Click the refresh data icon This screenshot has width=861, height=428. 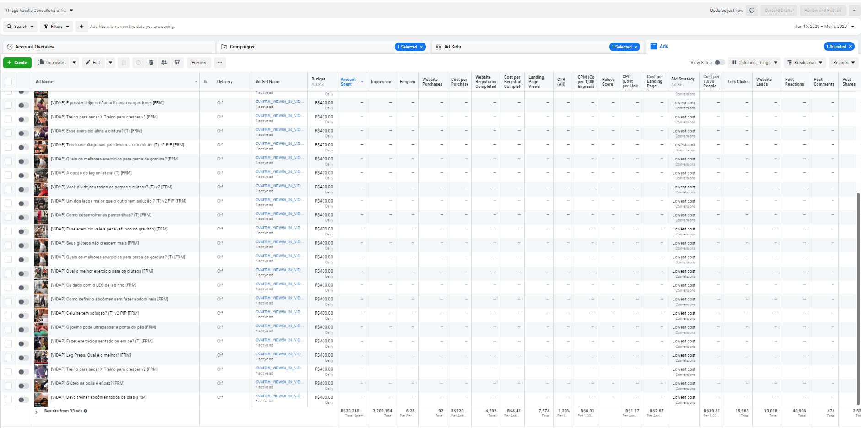tap(752, 11)
